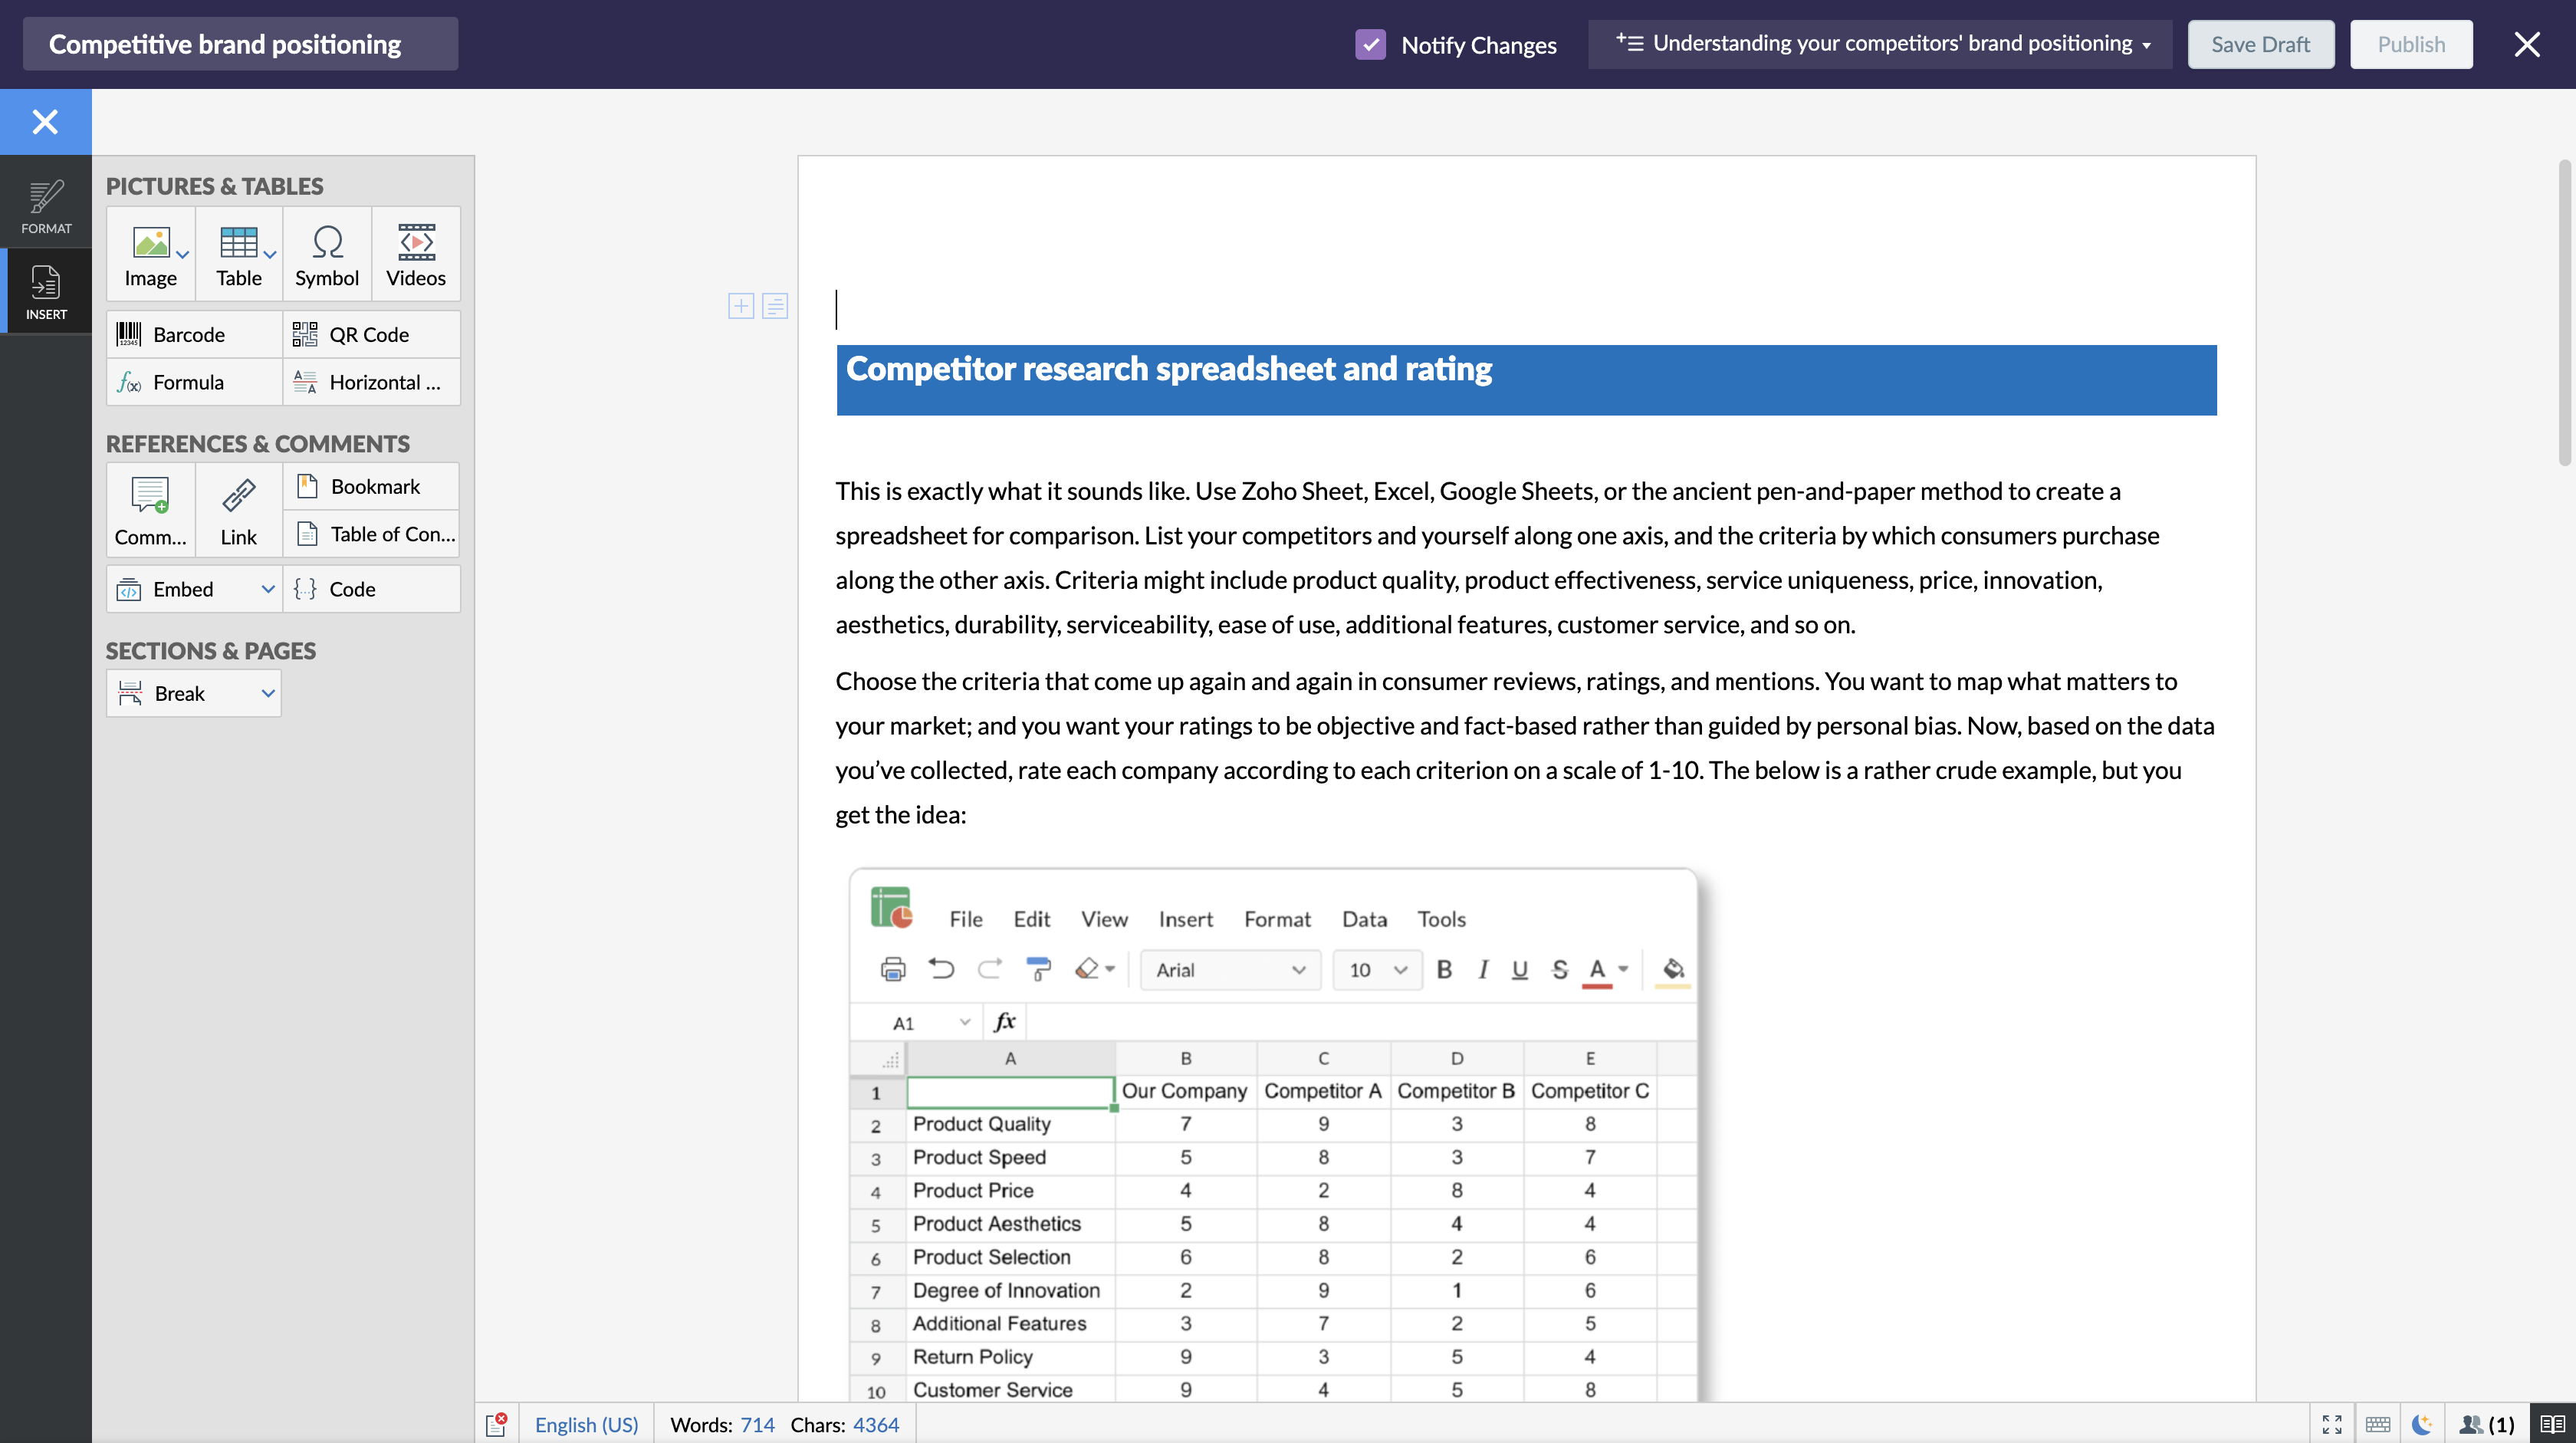Insert Videos into the document
This screenshot has width=2576, height=1443.
click(415, 255)
